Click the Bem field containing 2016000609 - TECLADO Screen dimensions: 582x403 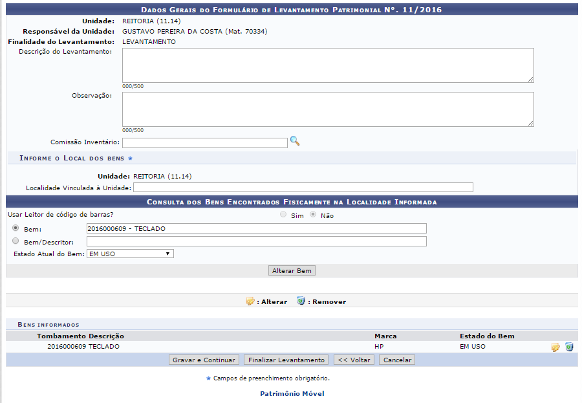[256, 228]
